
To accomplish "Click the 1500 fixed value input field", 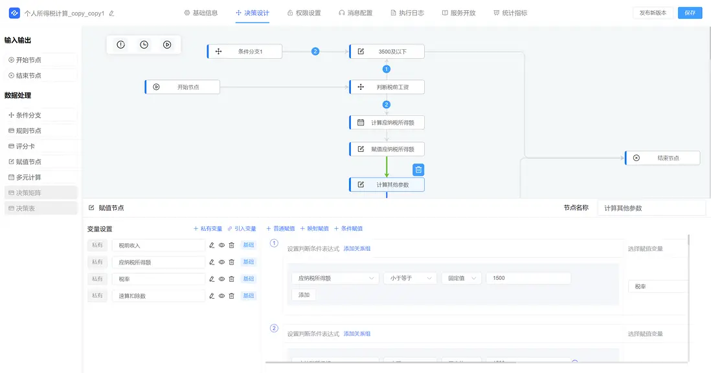I will point(528,278).
